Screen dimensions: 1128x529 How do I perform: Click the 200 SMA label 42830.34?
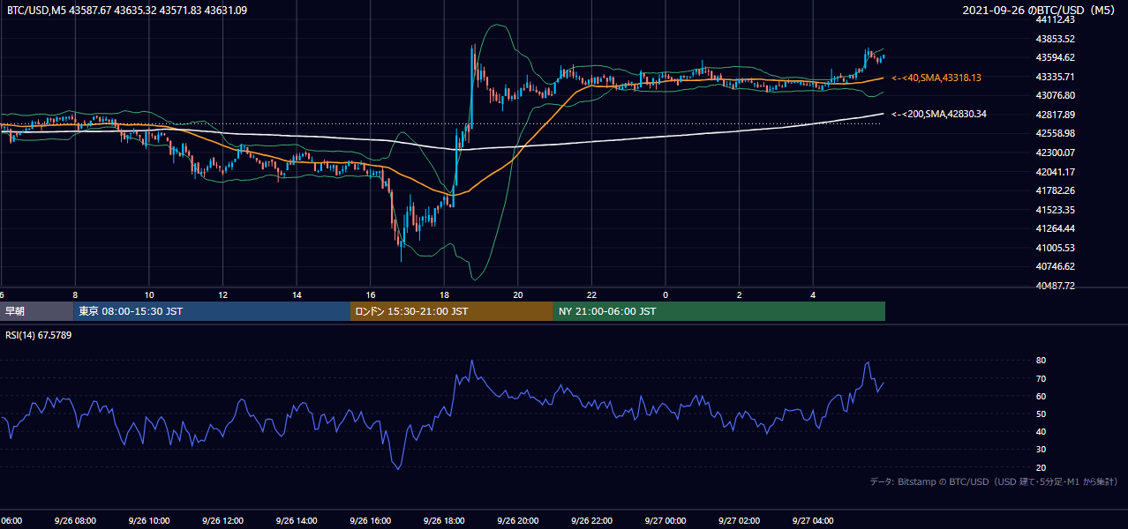[x=939, y=114]
